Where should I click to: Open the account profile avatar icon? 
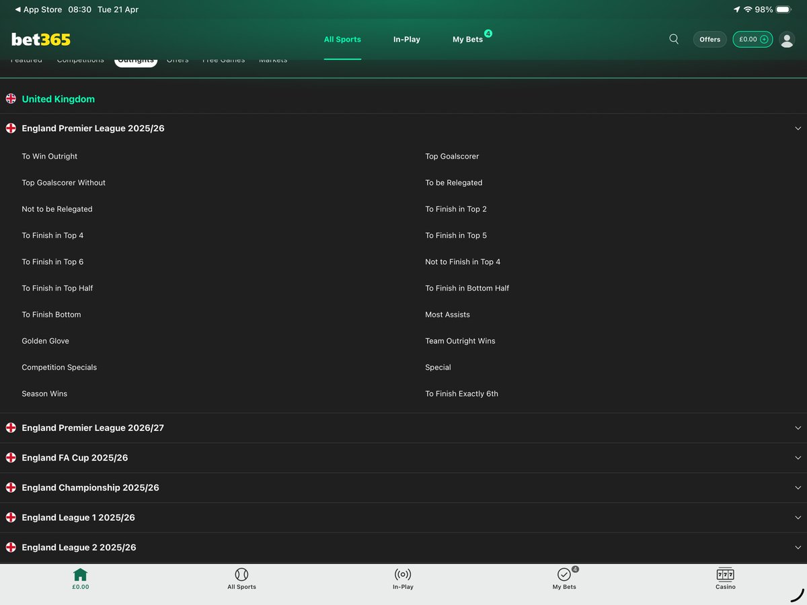(787, 40)
